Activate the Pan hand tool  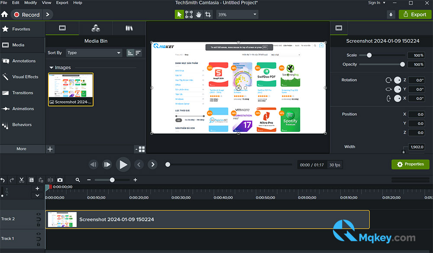[x=199, y=14]
